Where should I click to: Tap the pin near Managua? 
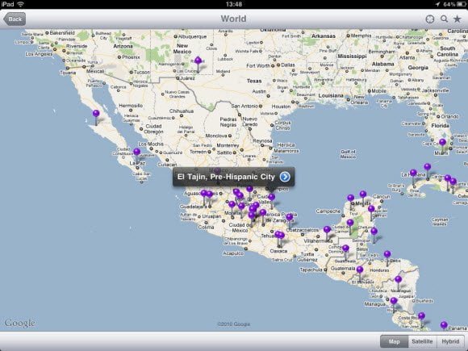click(394, 300)
